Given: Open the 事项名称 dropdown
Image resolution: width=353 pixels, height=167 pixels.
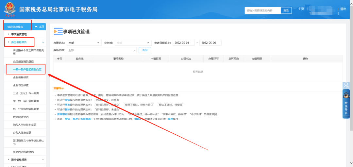Looking at the screenshot, I should click(101, 50).
